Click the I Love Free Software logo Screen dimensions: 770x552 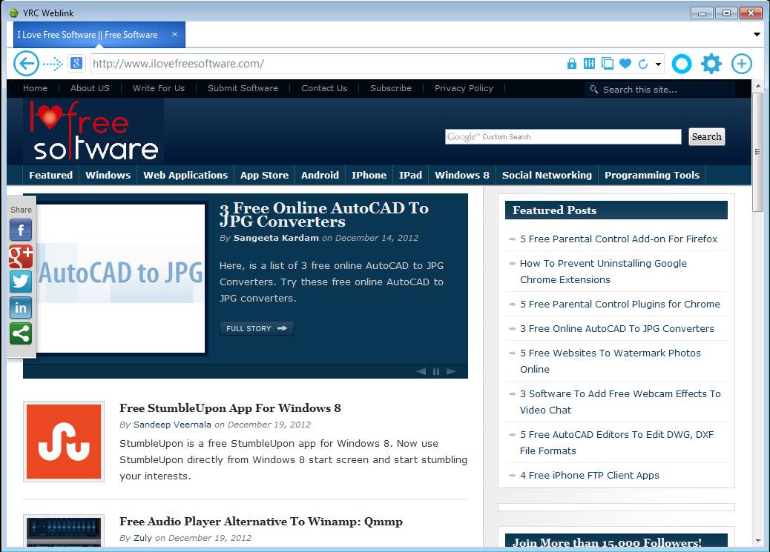93,130
